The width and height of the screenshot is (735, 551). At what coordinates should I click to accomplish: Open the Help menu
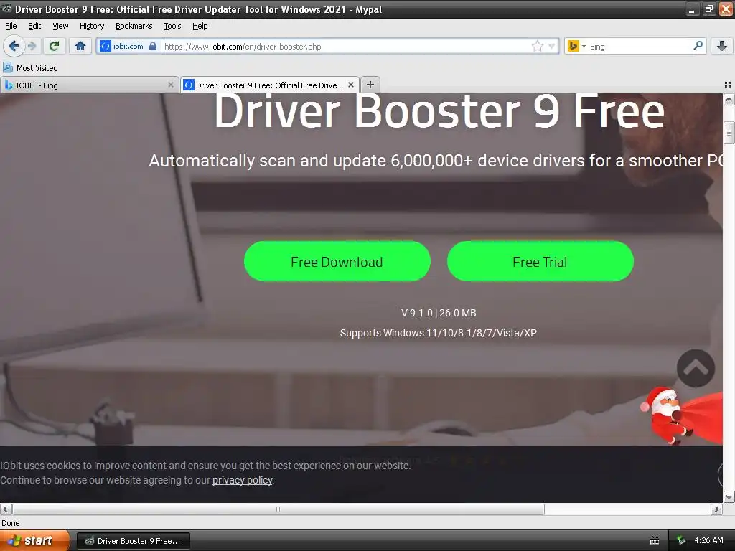pyautogui.click(x=200, y=26)
